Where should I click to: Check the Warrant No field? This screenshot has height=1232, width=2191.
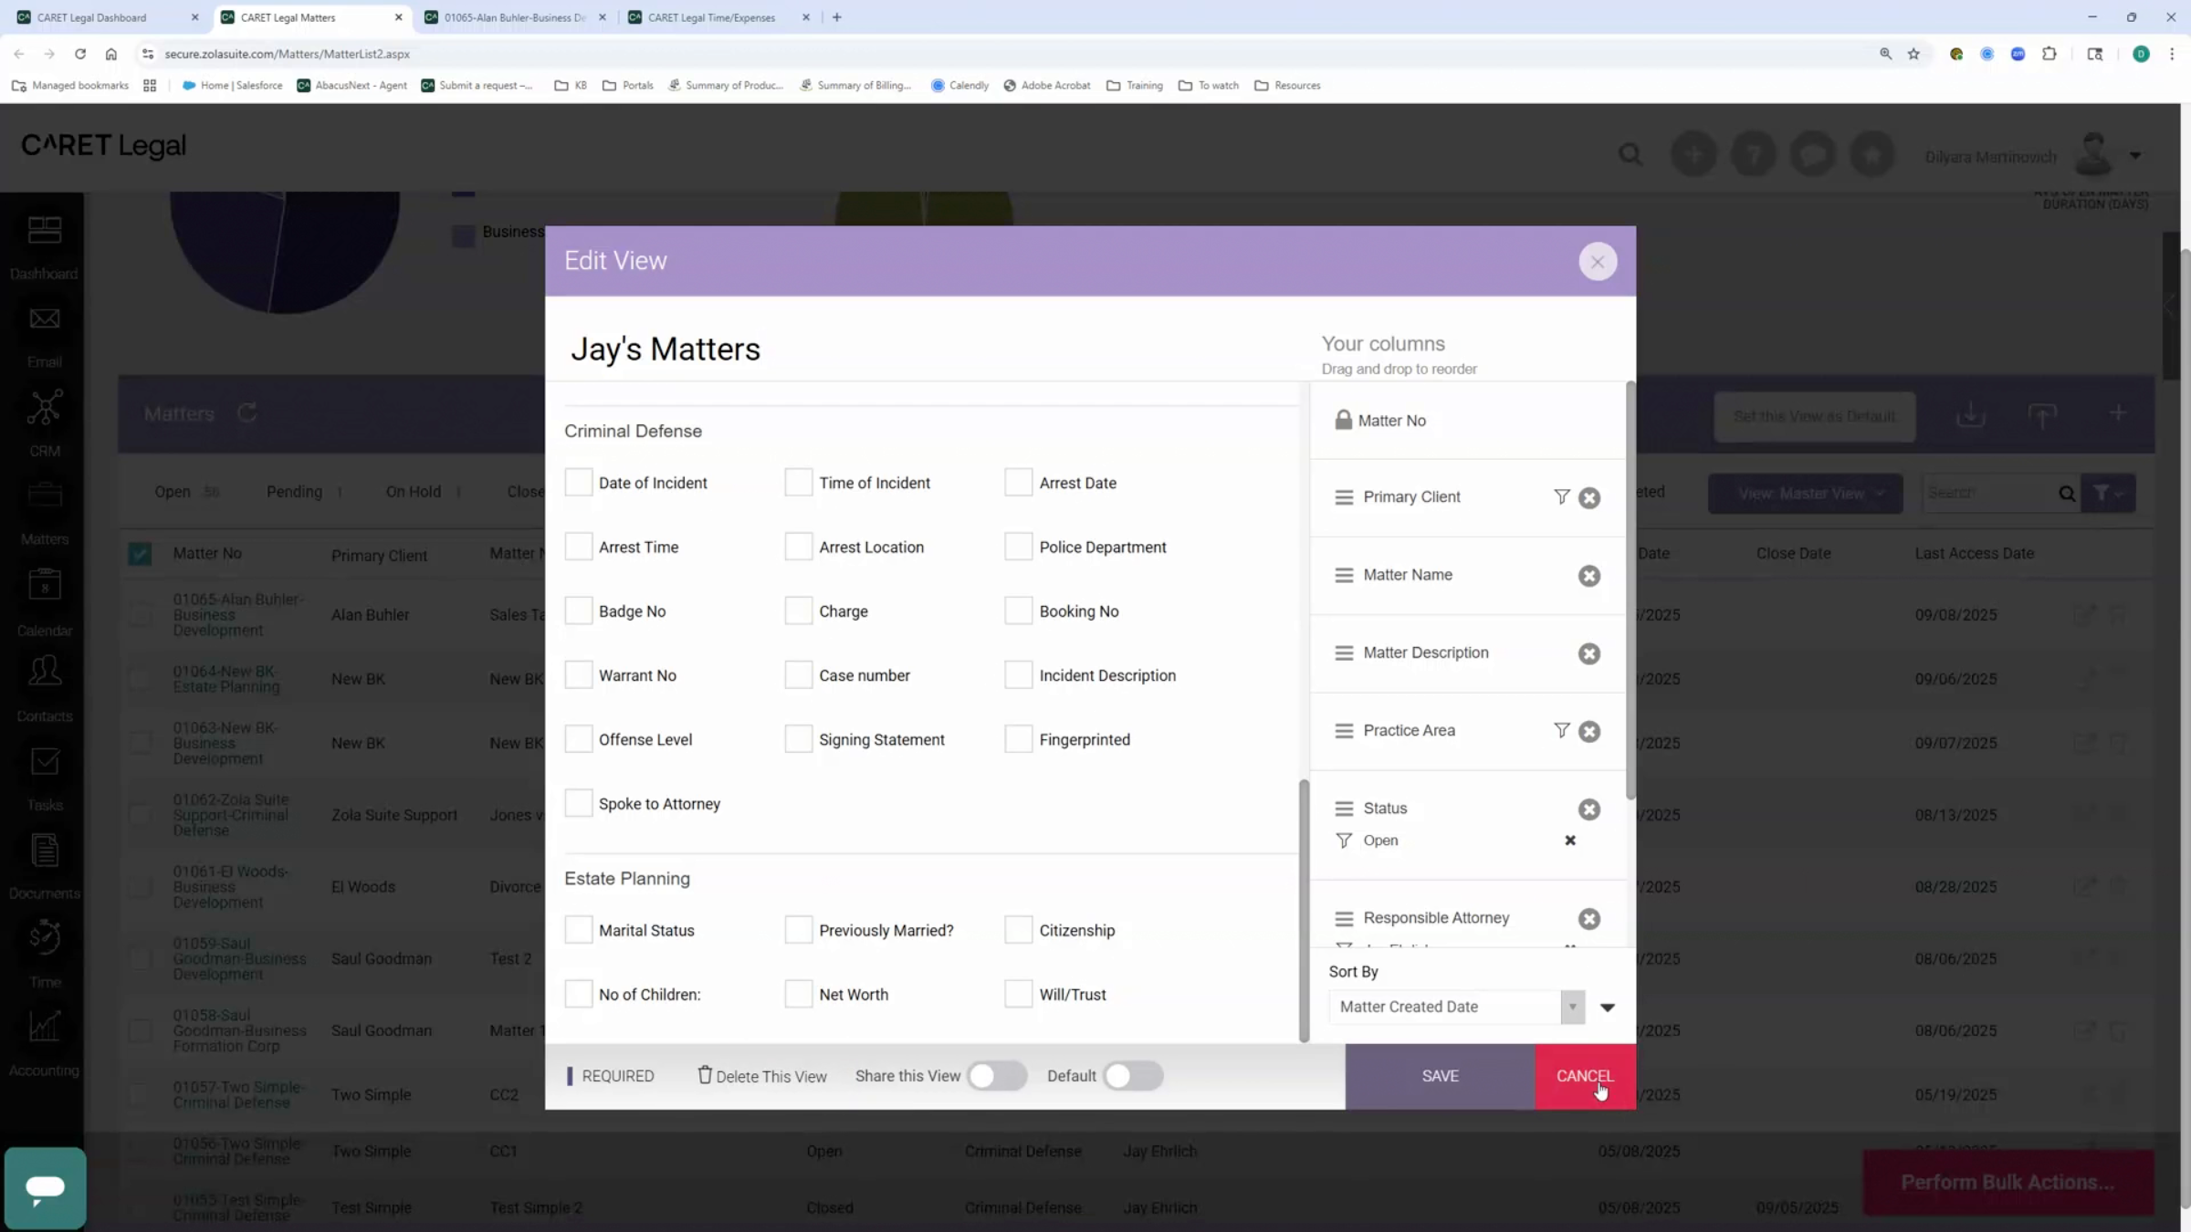(578, 674)
